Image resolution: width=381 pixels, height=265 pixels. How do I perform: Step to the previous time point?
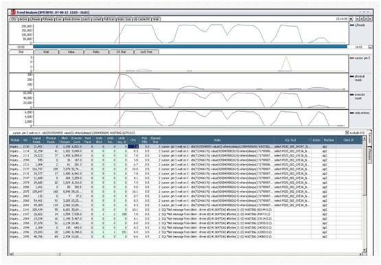[362, 19]
